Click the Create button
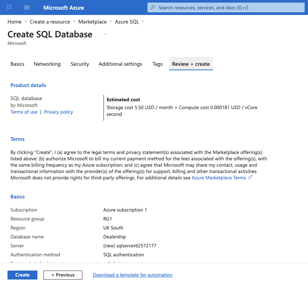Image resolution: width=308 pixels, height=287 pixels. pos(22,275)
